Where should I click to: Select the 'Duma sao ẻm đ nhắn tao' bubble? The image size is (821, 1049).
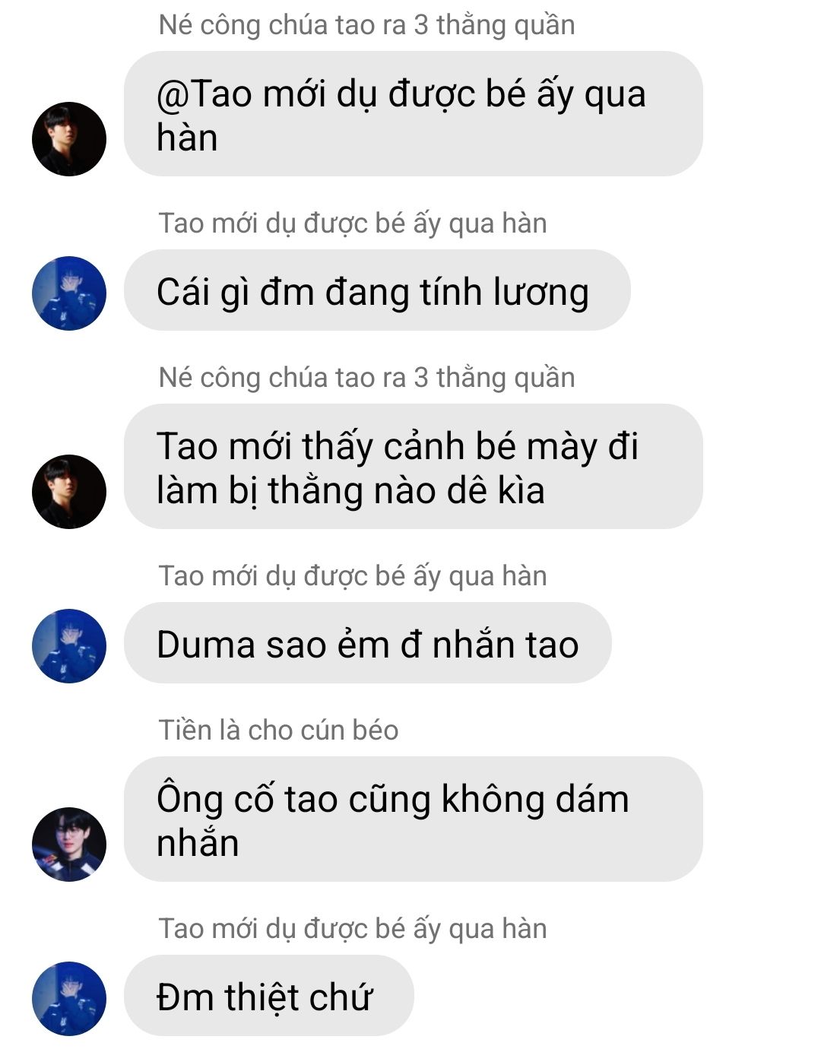(368, 643)
